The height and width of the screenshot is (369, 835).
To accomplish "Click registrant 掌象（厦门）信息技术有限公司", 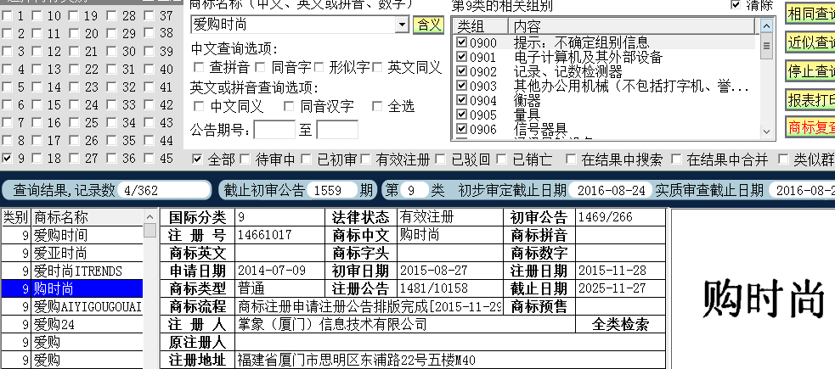I will pos(332,324).
